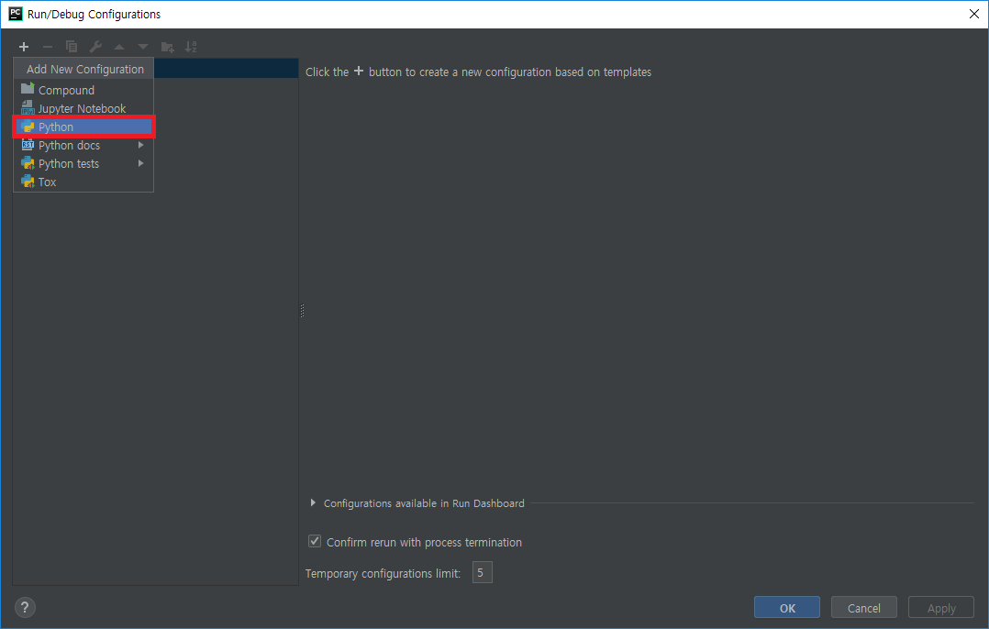Open the Python docs submenu
This screenshot has height=629, width=989.
point(83,145)
